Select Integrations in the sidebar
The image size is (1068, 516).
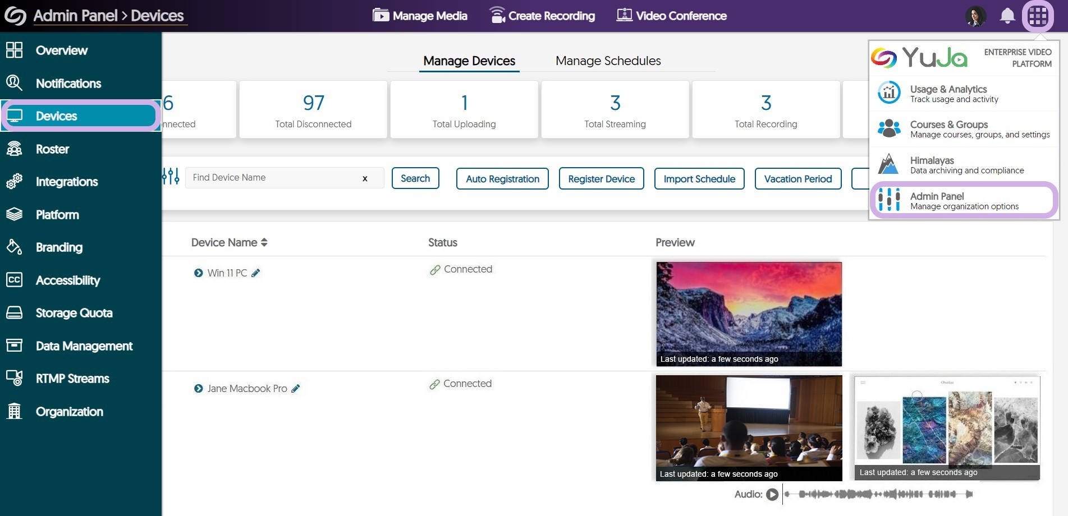[x=66, y=182]
